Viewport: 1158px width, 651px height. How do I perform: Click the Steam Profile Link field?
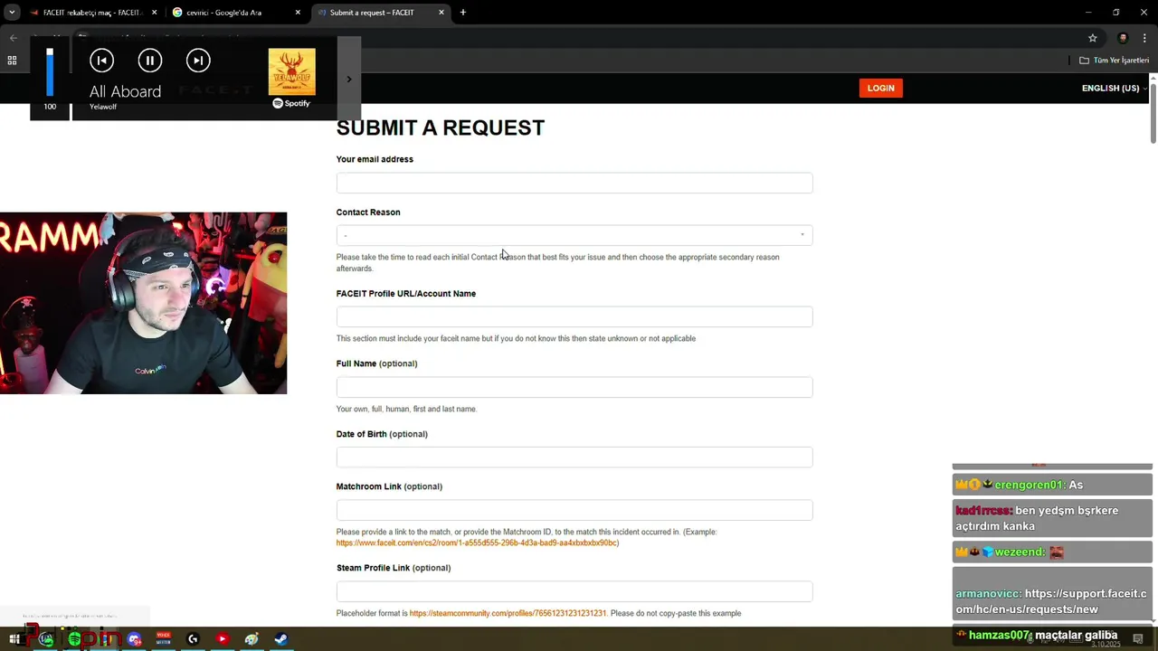574,591
